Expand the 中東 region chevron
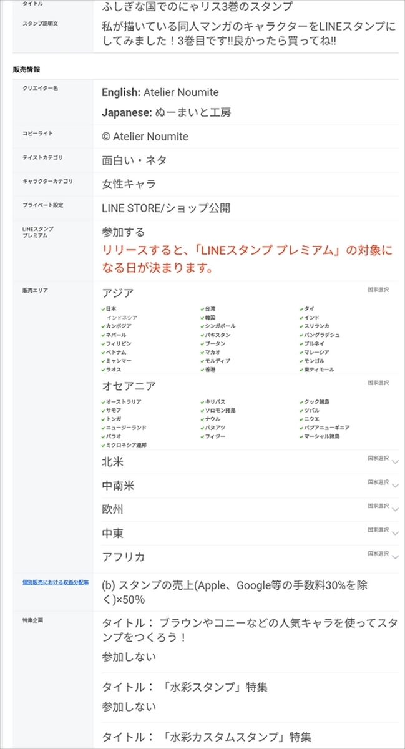The image size is (405, 749). 395,534
